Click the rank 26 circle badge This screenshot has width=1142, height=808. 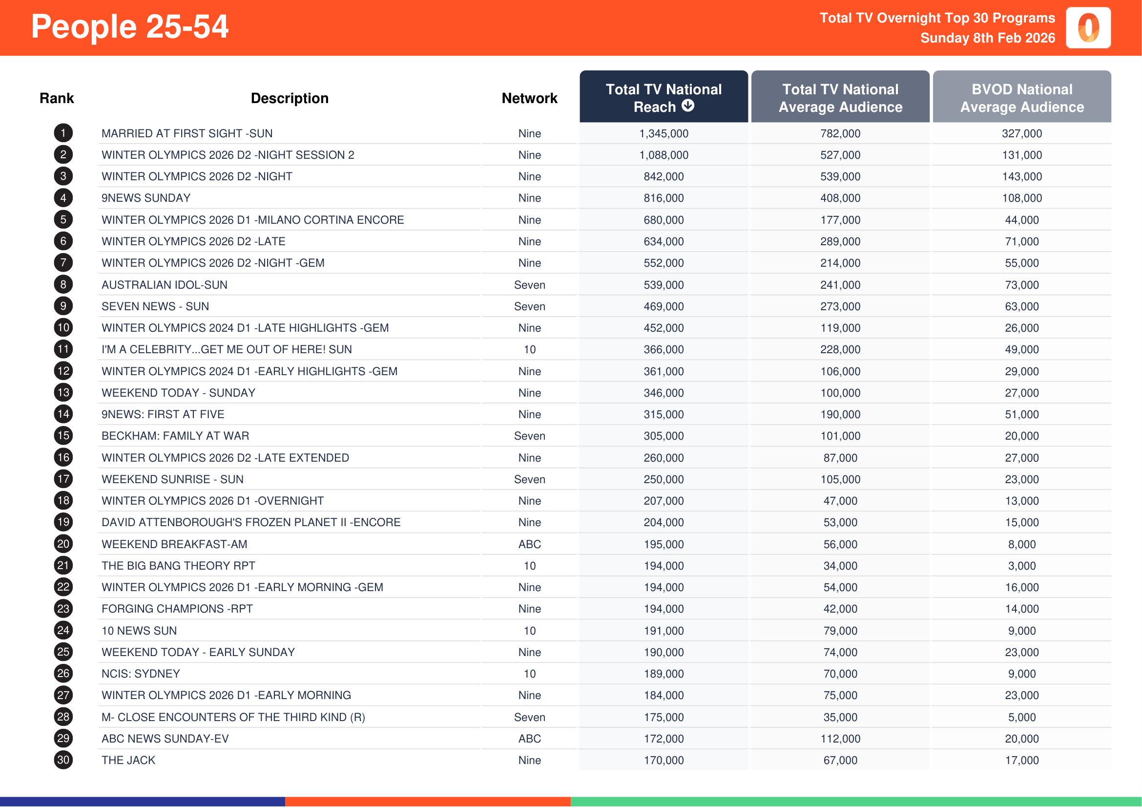[63, 674]
